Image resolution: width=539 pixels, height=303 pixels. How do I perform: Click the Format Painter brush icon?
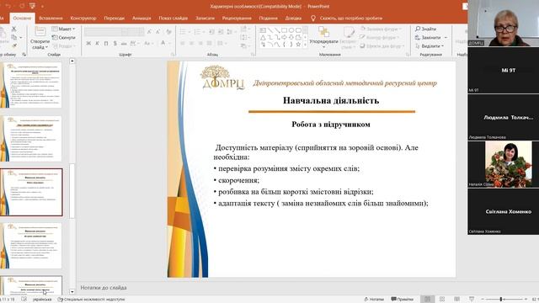point(14,45)
